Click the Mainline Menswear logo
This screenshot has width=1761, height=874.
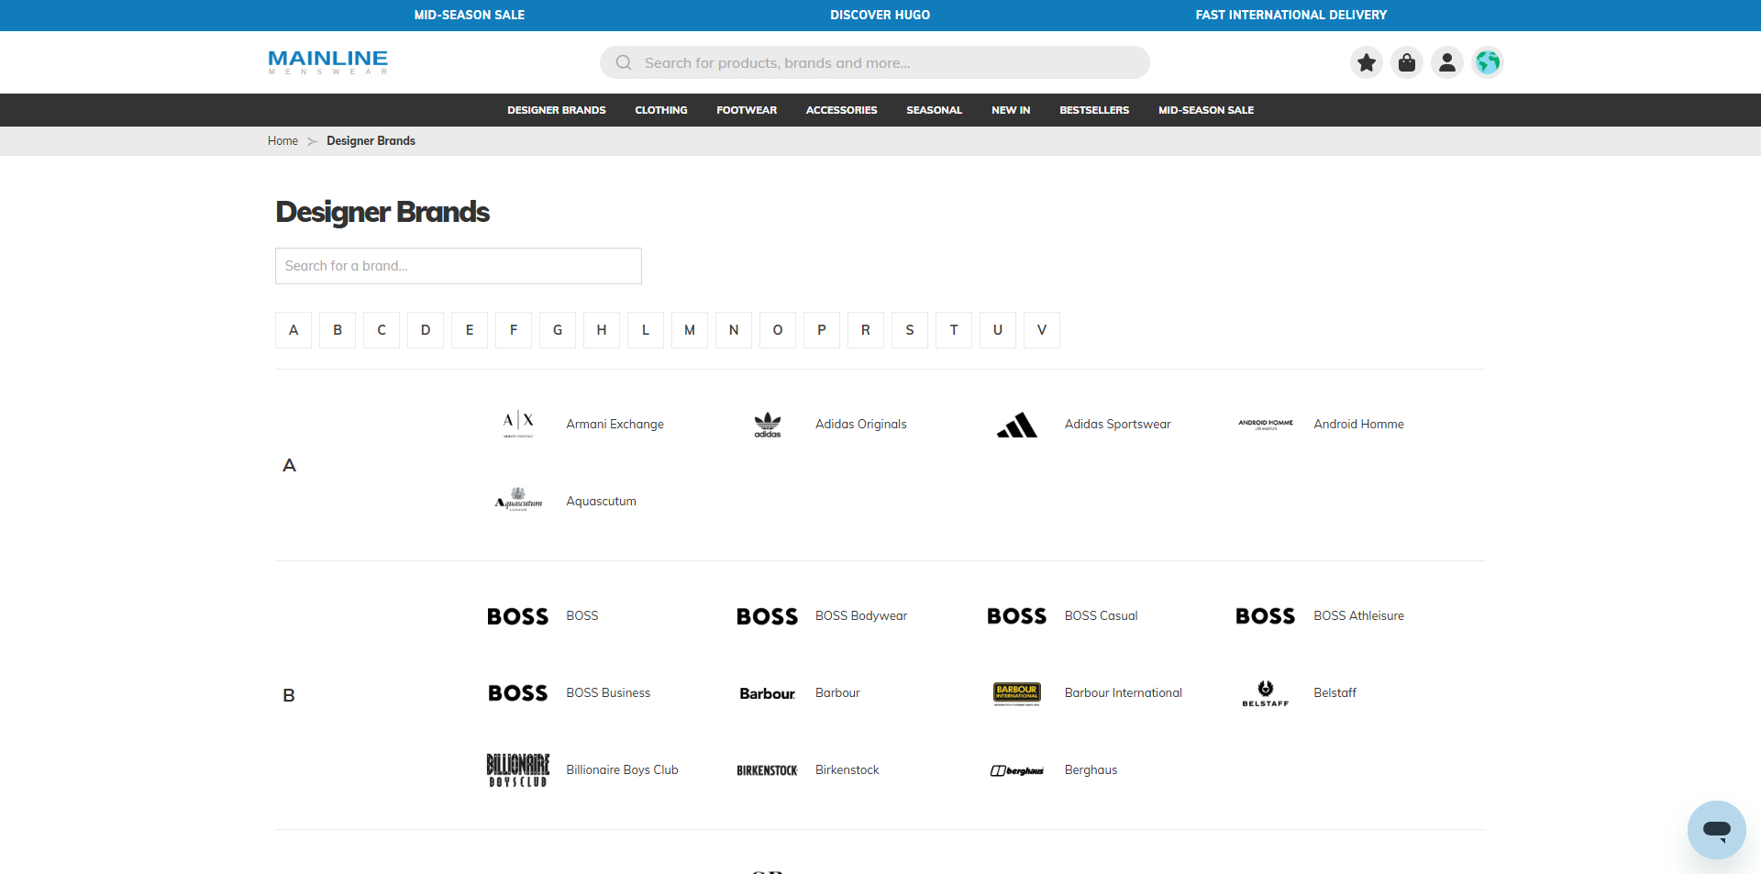click(328, 62)
